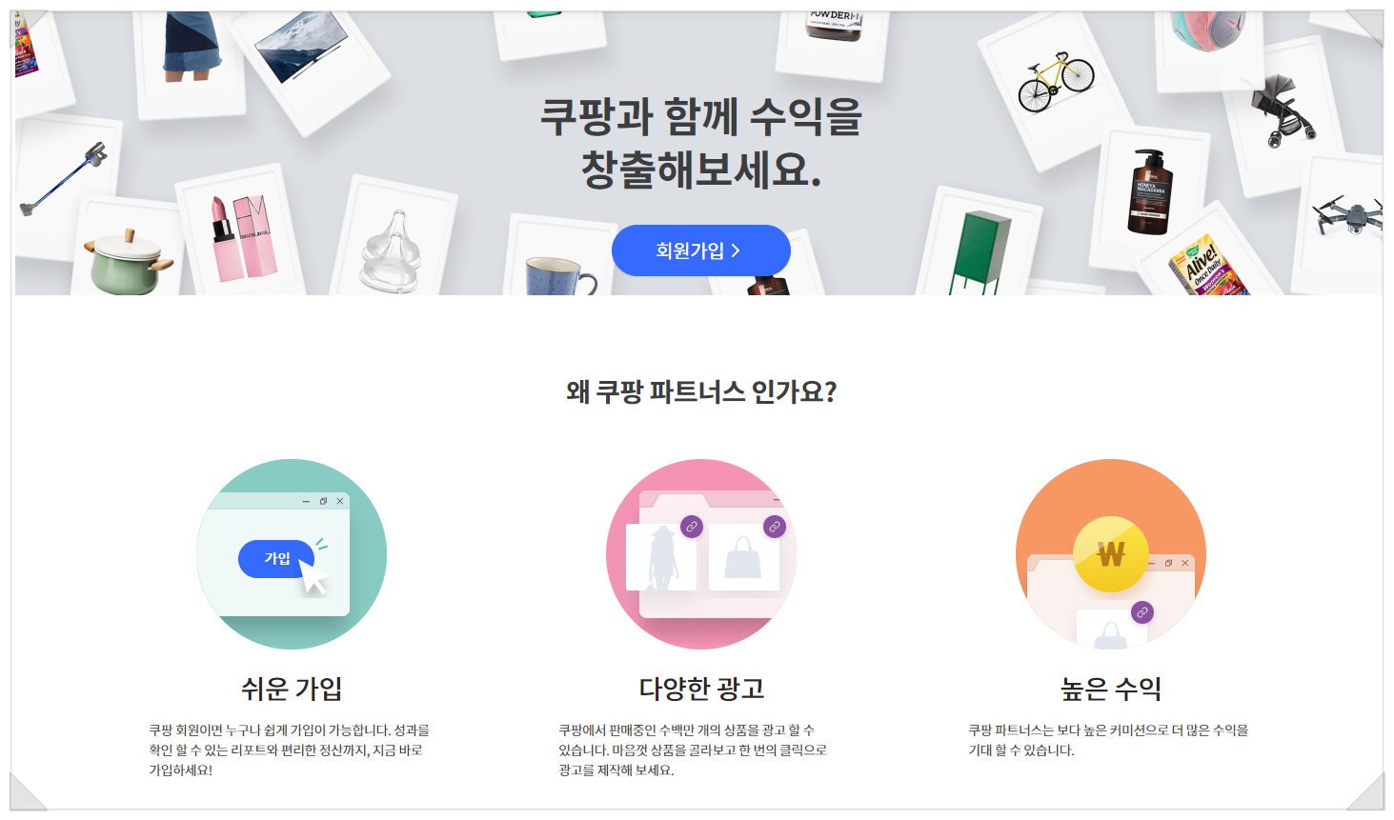Click the purple link badge on woman silhouette card
Viewport: 1394px width, 820px height.
pos(692,526)
